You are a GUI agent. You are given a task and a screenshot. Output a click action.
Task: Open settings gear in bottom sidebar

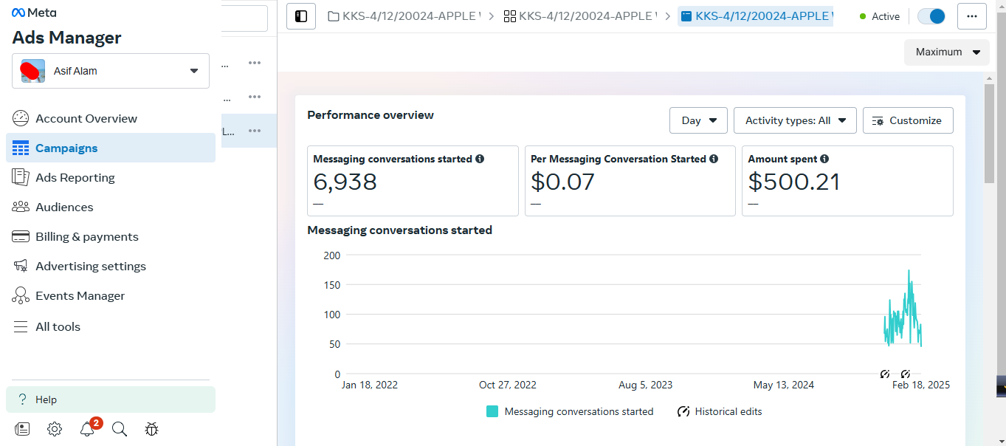click(55, 429)
